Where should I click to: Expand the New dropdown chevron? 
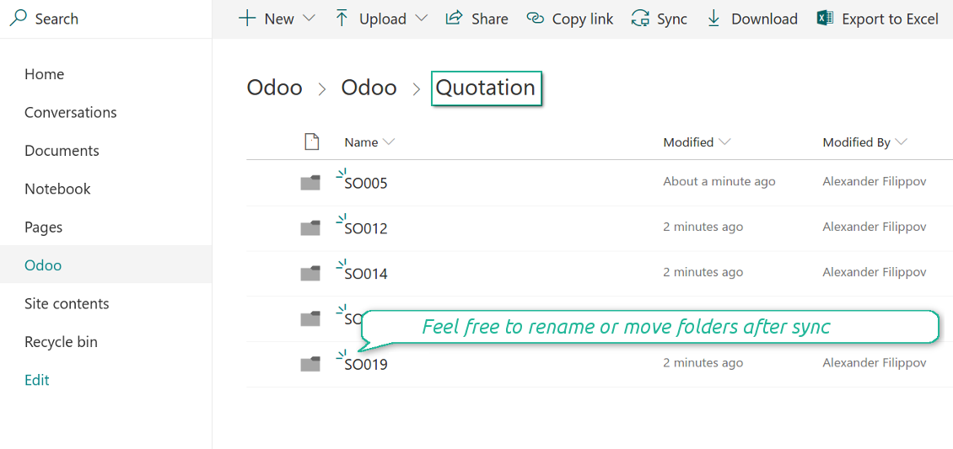coord(309,18)
